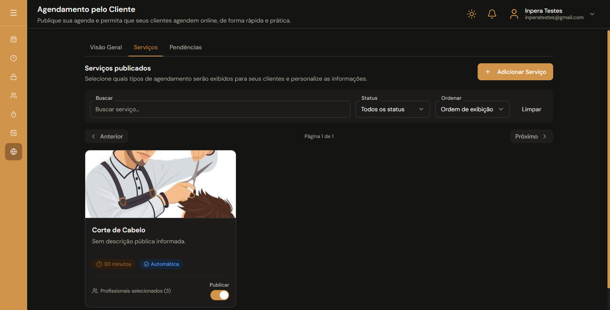The width and height of the screenshot is (610, 310).
Task: Open the Todos os status dropdown
Action: [x=393, y=109]
